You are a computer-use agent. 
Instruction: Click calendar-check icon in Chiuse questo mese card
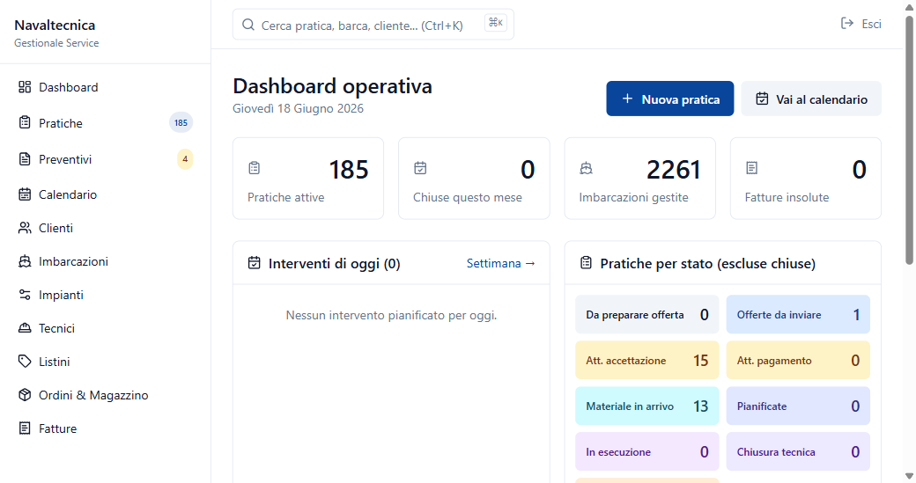pos(420,168)
